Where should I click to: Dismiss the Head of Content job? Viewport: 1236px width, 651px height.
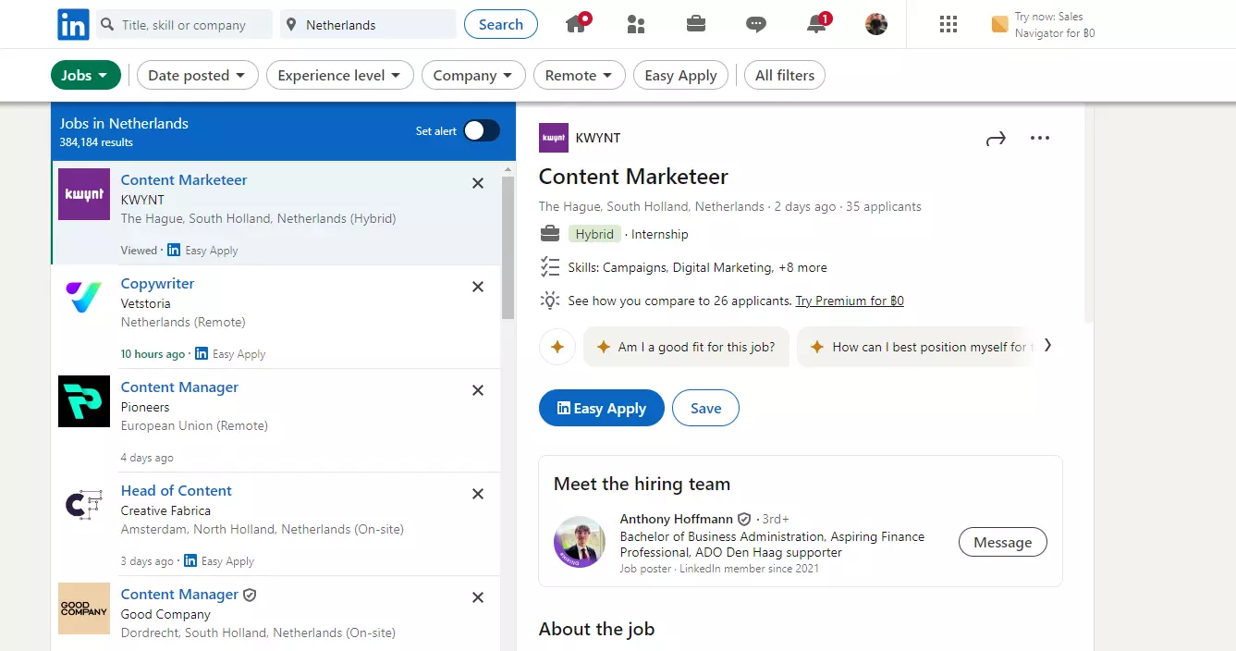click(478, 494)
